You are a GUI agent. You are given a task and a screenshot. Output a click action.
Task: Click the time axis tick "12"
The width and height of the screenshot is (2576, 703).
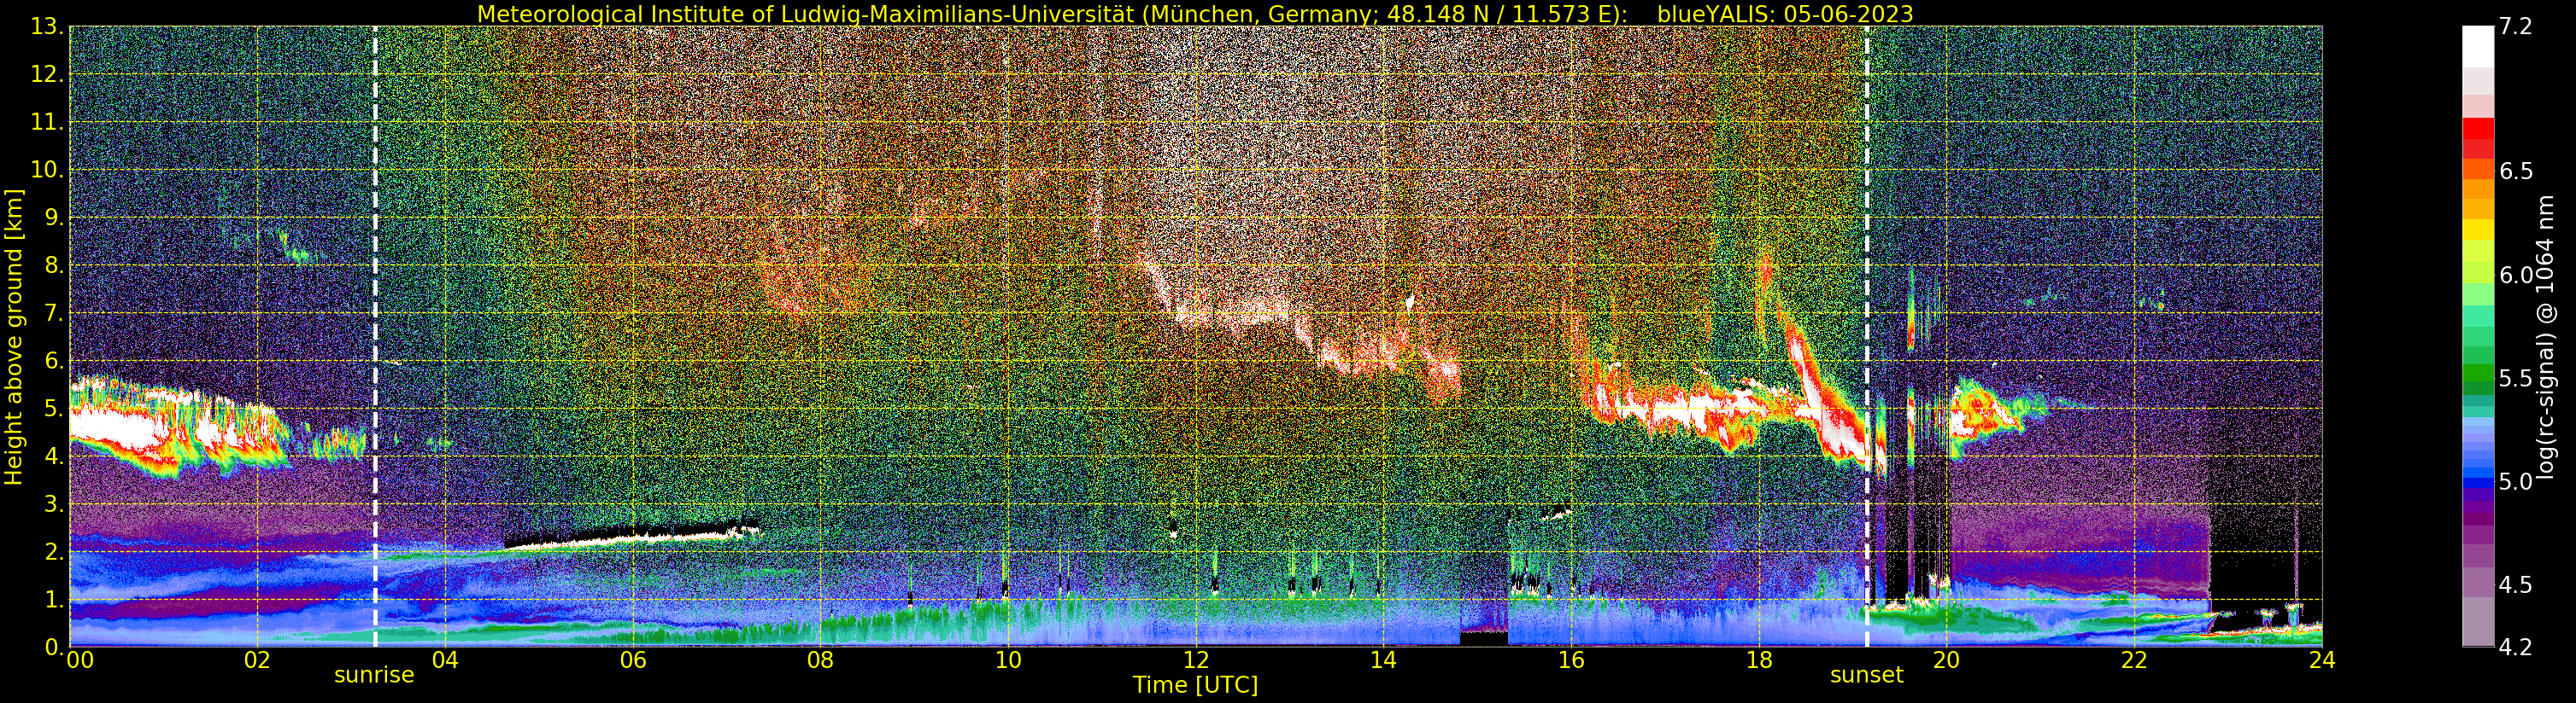[x=1196, y=660]
